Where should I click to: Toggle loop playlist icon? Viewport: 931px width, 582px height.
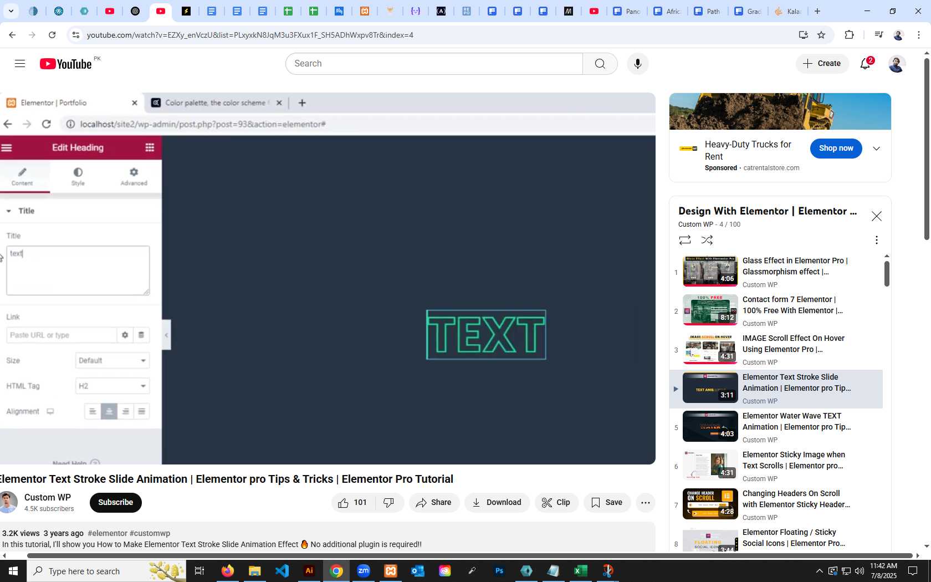pos(685,240)
